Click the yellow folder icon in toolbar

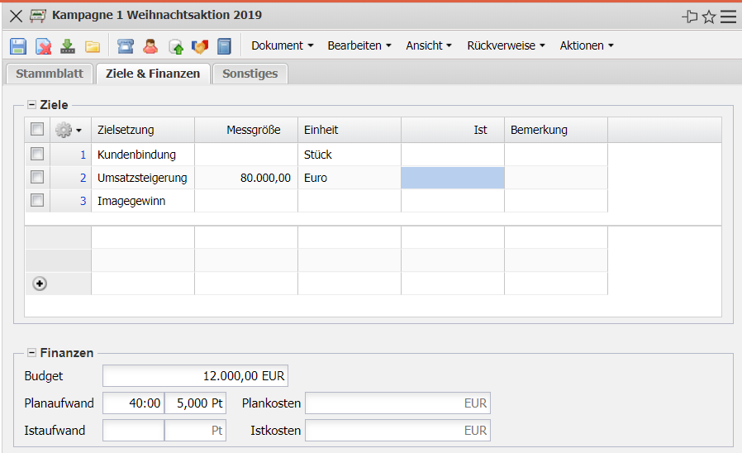[x=93, y=46]
